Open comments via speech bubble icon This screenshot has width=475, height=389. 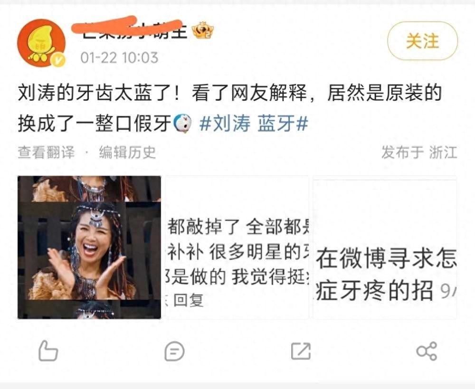[174, 351]
